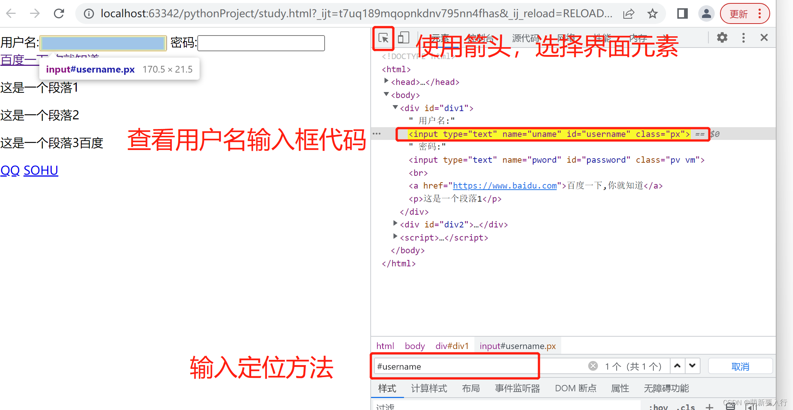
Task: Switch to the 无障碍功能 Accessibility tab
Action: click(666, 388)
